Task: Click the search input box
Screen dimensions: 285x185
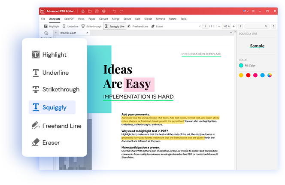Action: pyautogui.click(x=257, y=26)
